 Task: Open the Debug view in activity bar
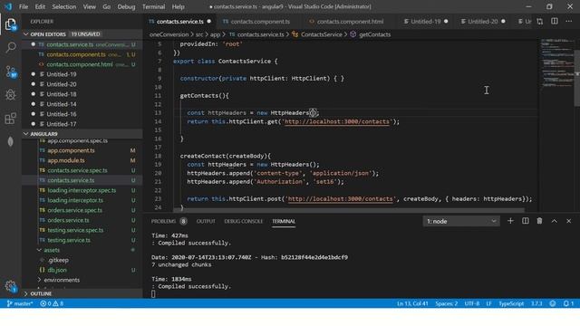coord(11,94)
